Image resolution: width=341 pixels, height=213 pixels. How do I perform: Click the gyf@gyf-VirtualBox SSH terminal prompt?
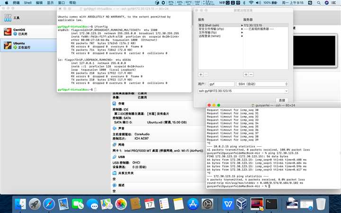77,89
